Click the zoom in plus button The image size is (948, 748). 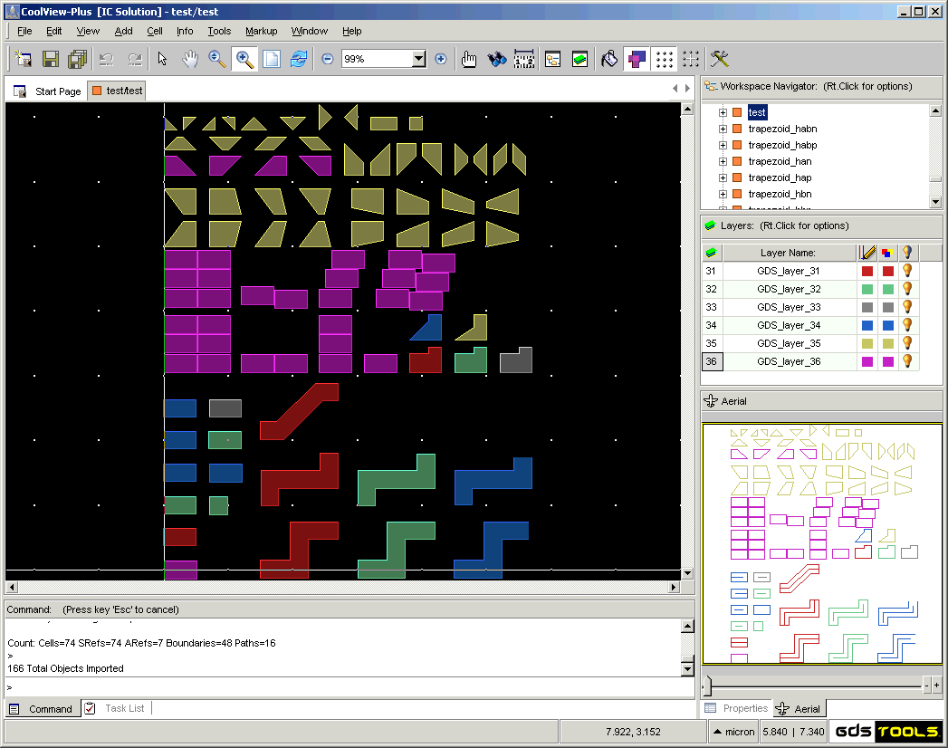coord(441,59)
